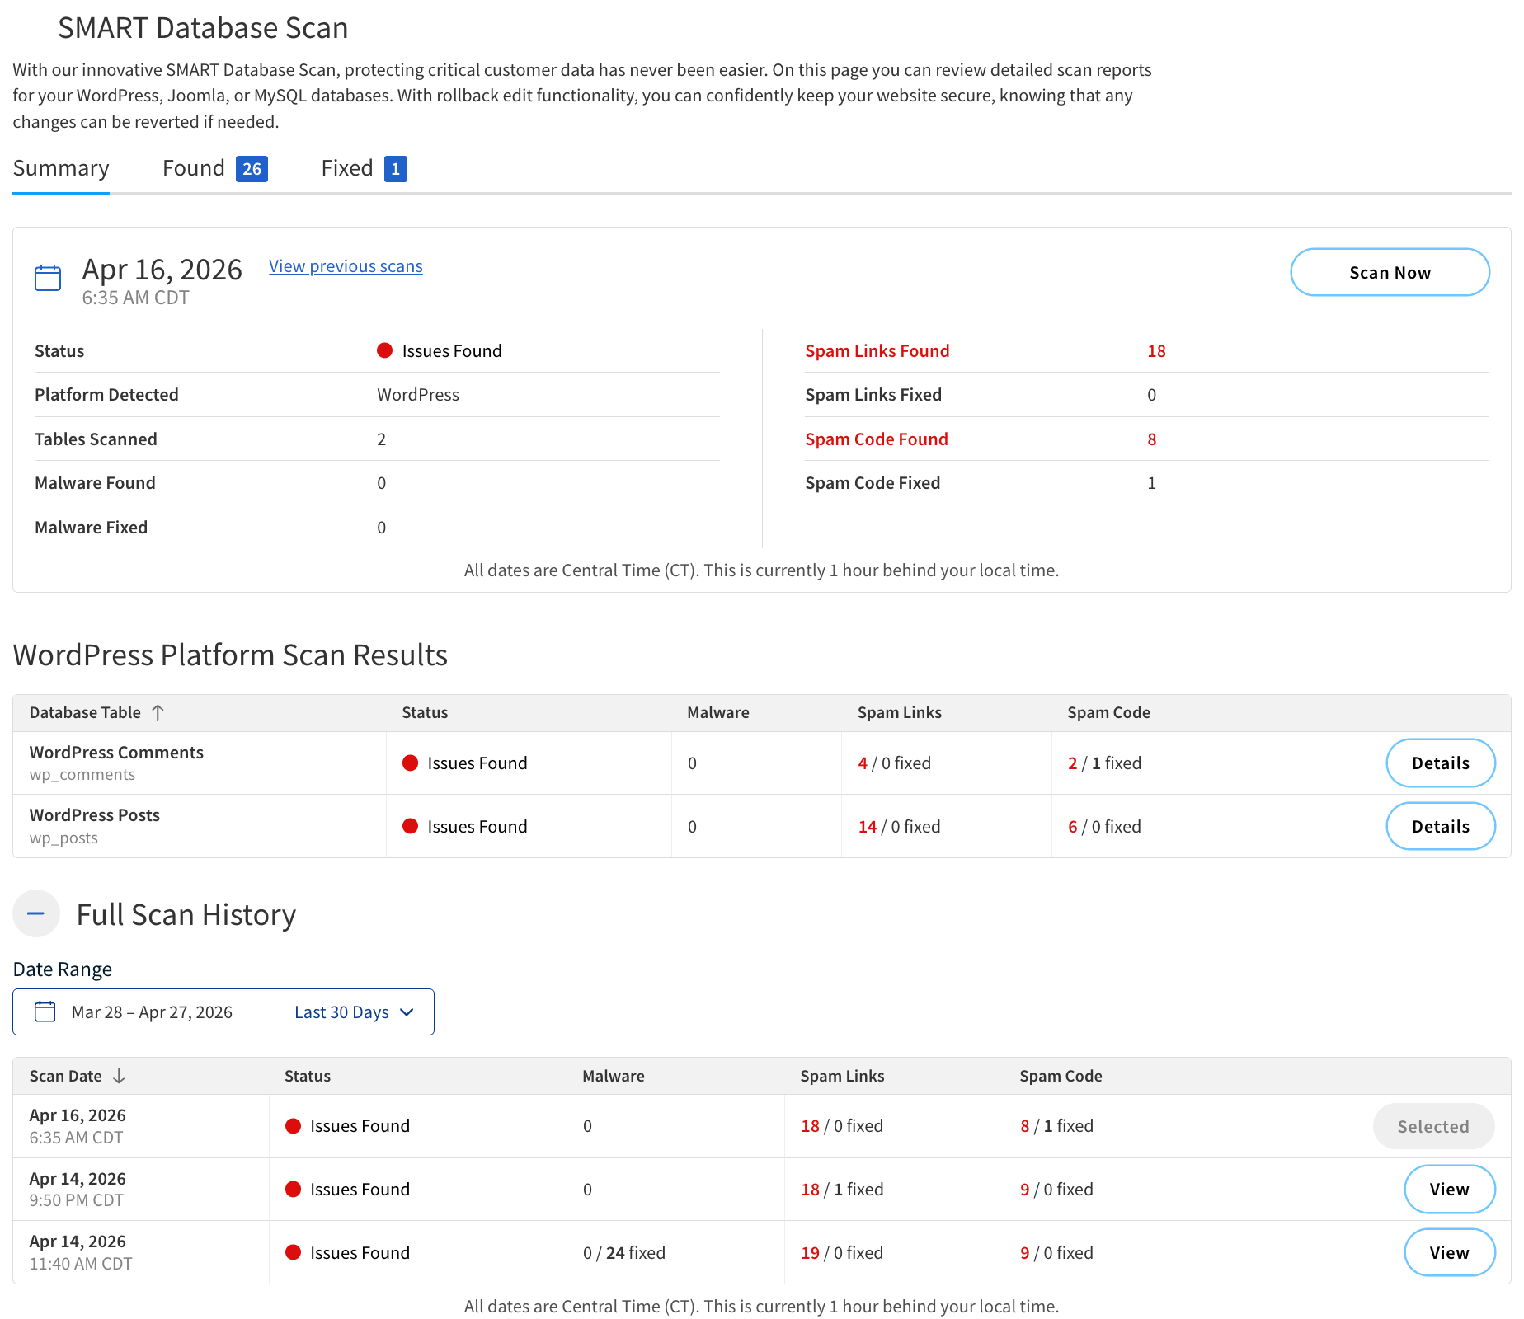Click the 8 / 1 fixed spam code cell

click(1056, 1125)
